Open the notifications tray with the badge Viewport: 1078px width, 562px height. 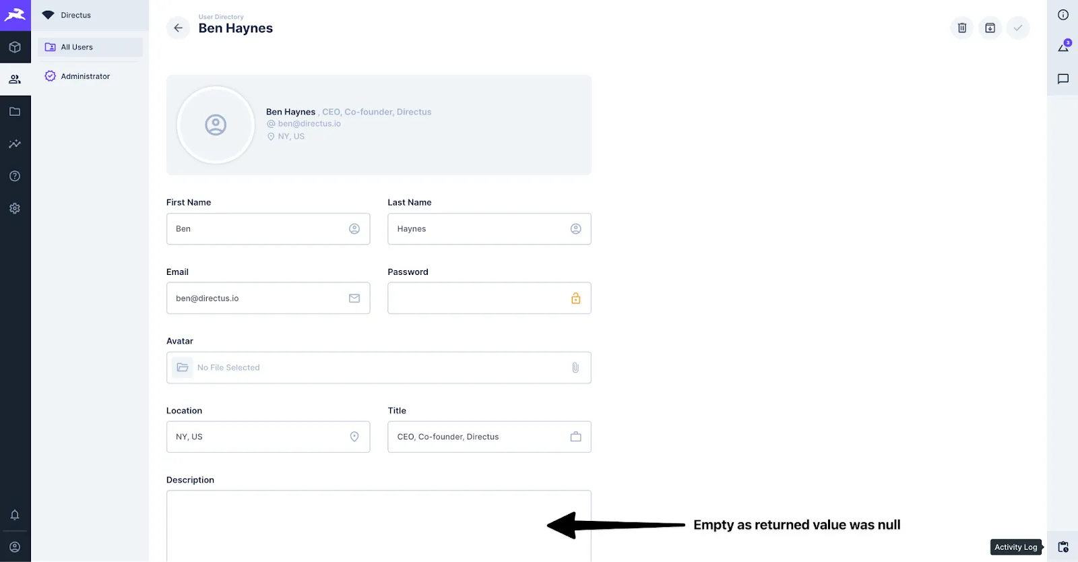(1063, 46)
